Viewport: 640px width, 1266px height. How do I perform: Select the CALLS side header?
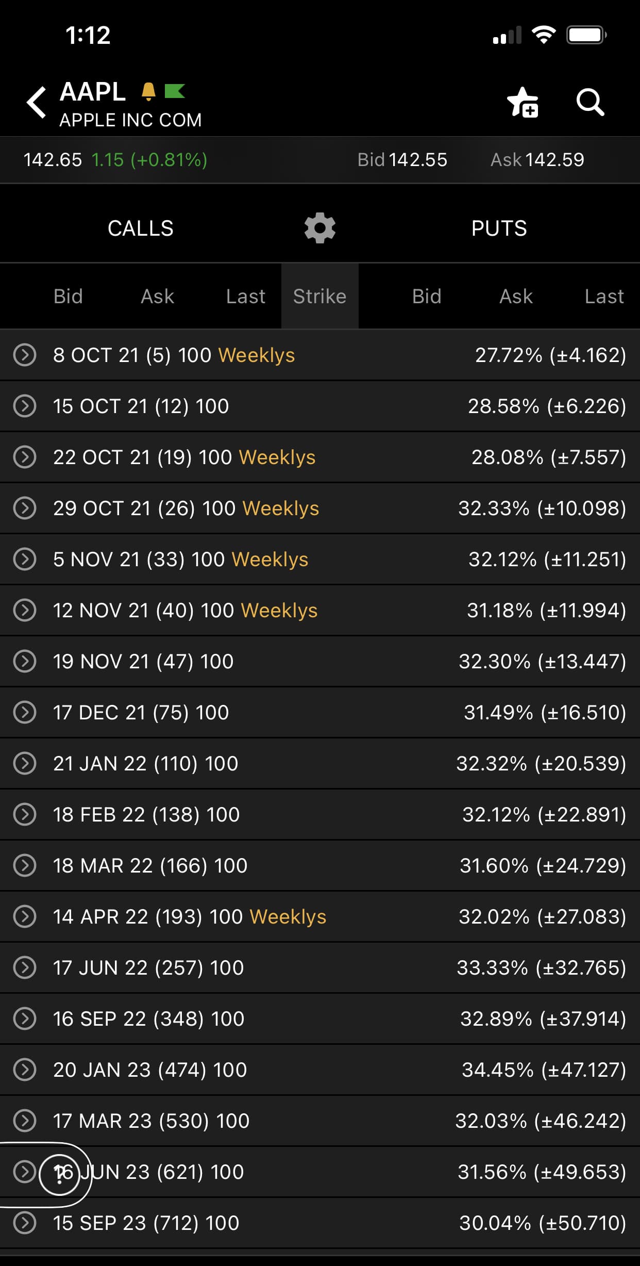[x=140, y=228]
